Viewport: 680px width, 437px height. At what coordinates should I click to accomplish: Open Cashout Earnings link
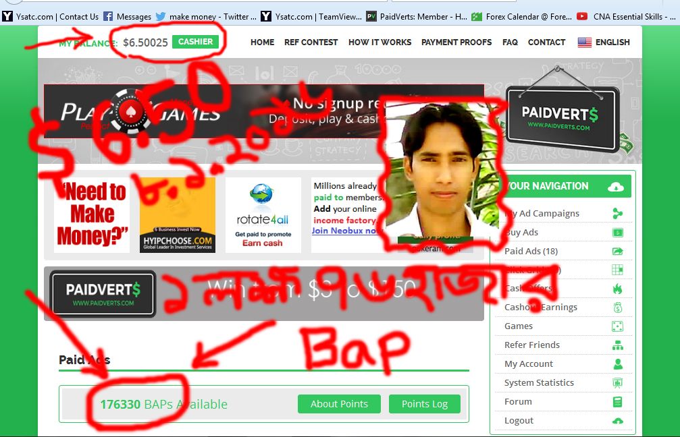[x=541, y=308]
